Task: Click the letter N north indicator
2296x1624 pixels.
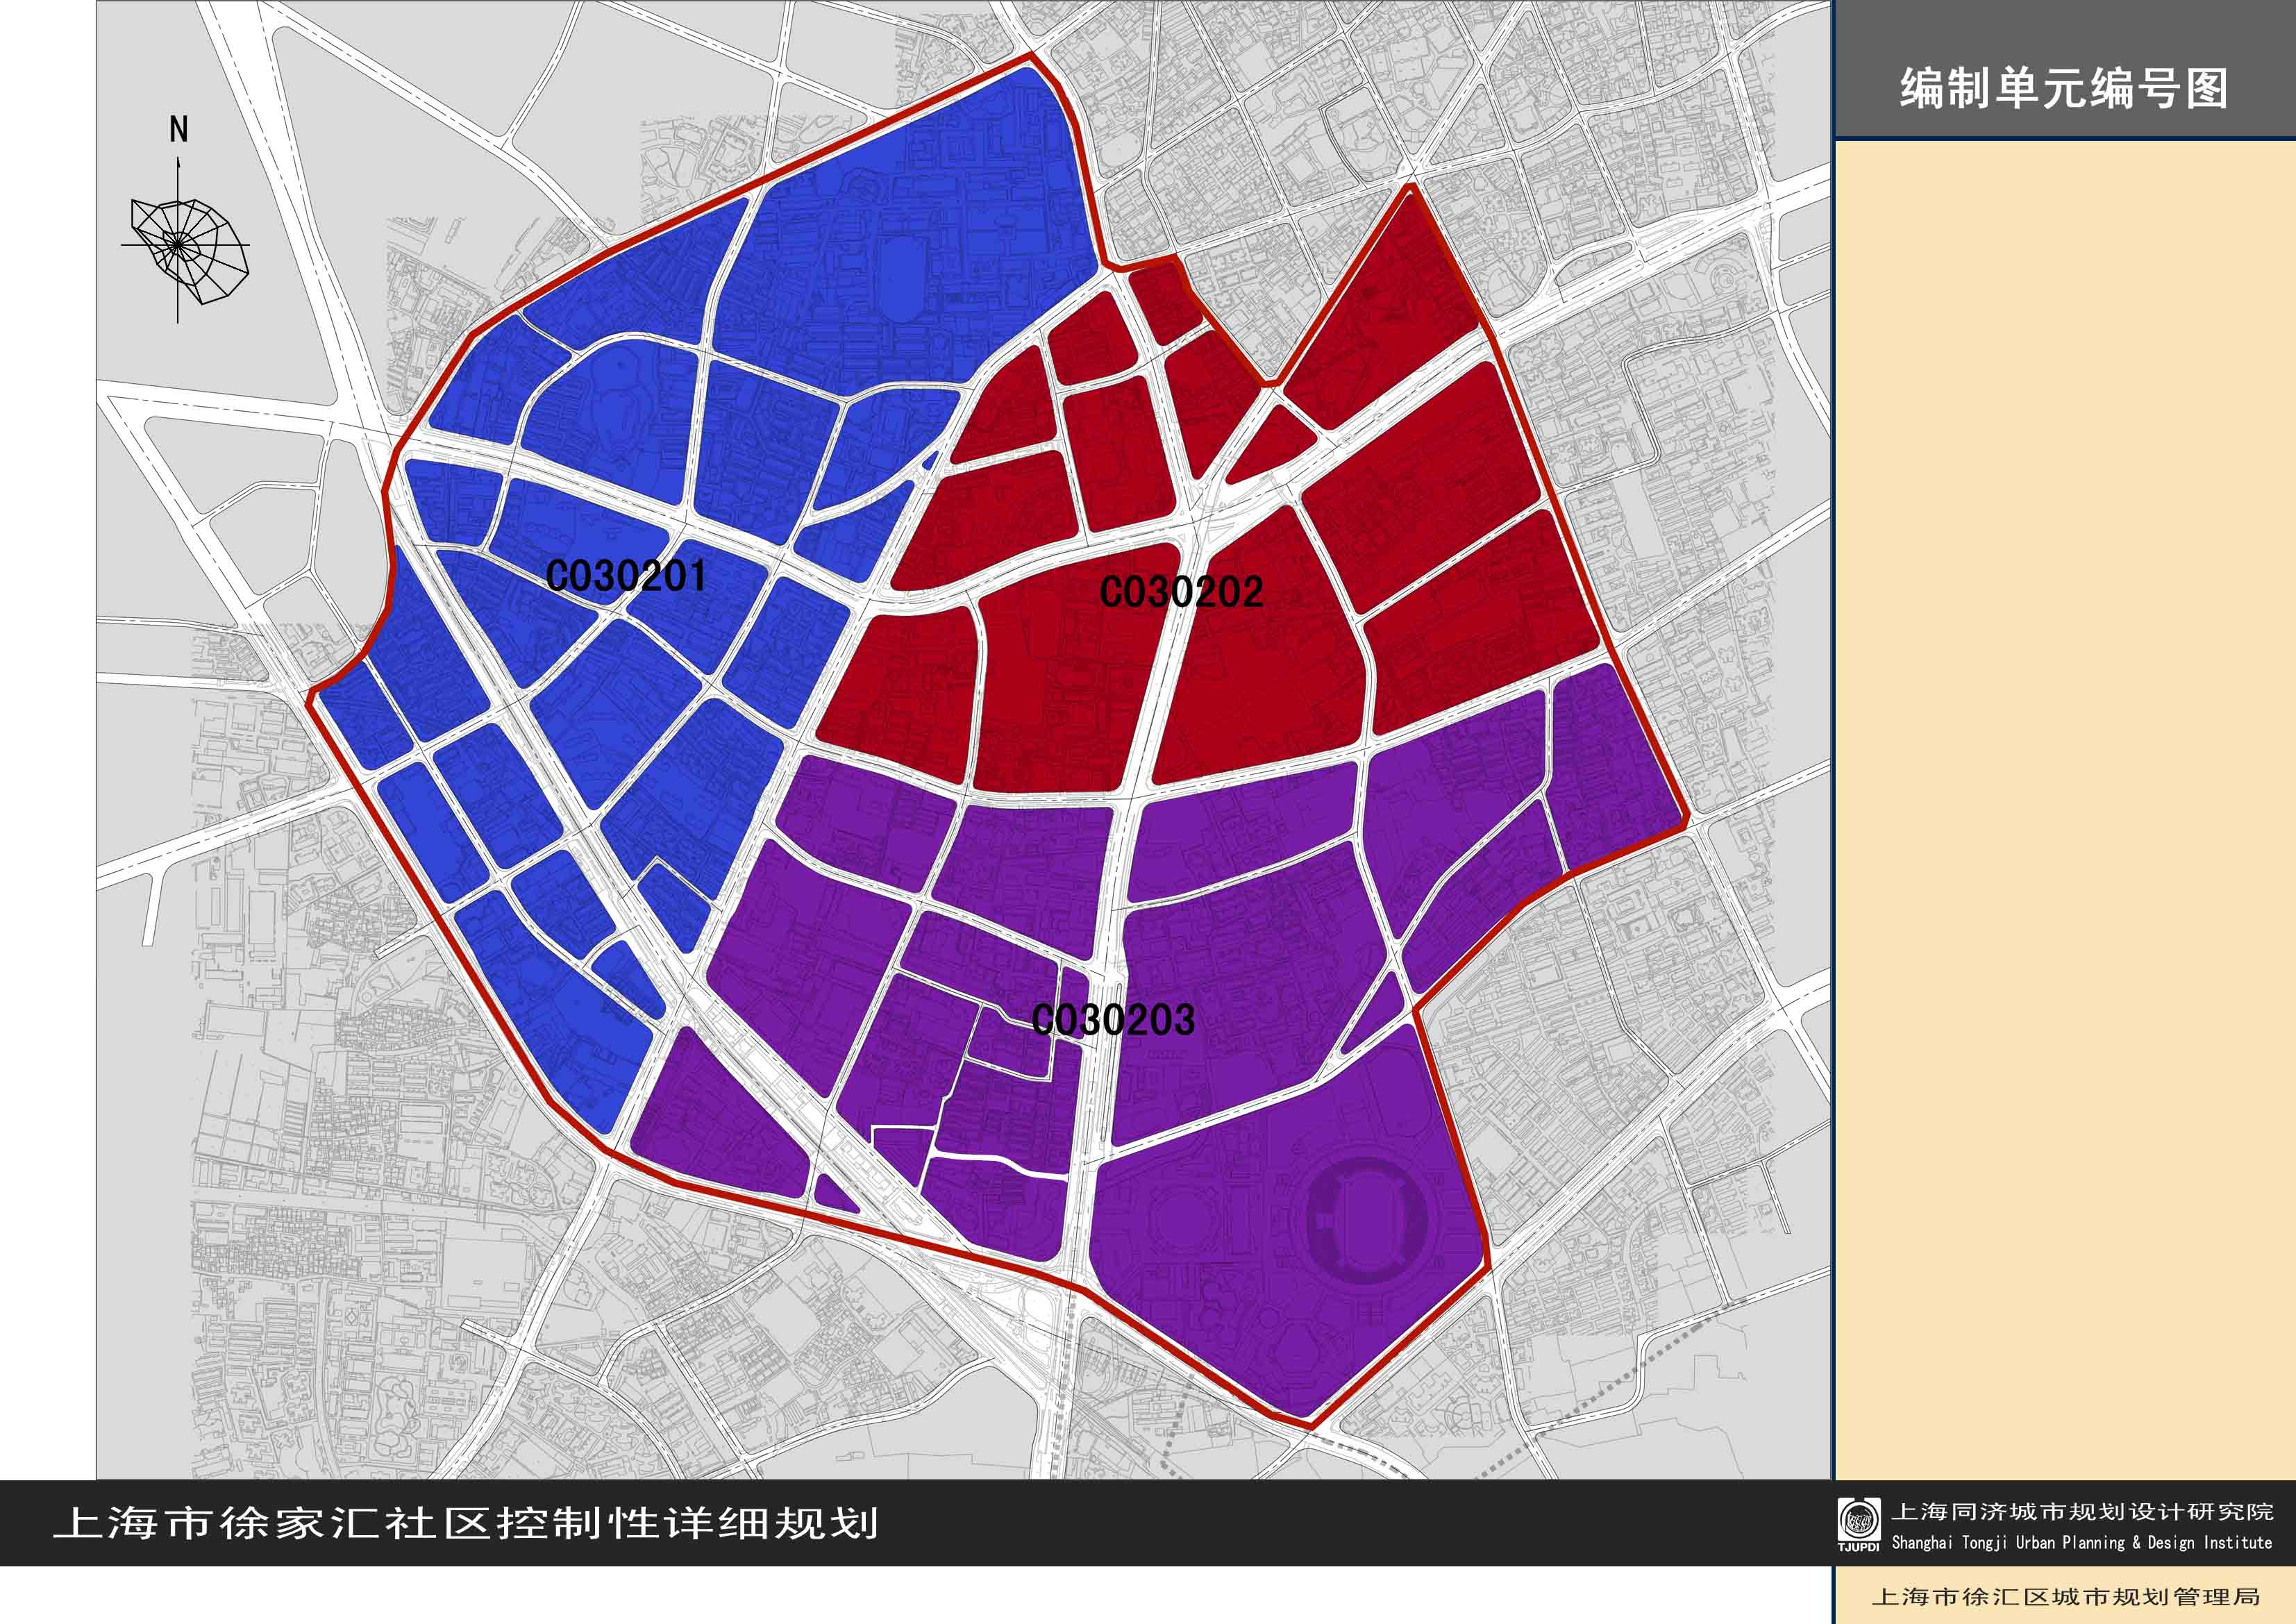Action: click(178, 129)
